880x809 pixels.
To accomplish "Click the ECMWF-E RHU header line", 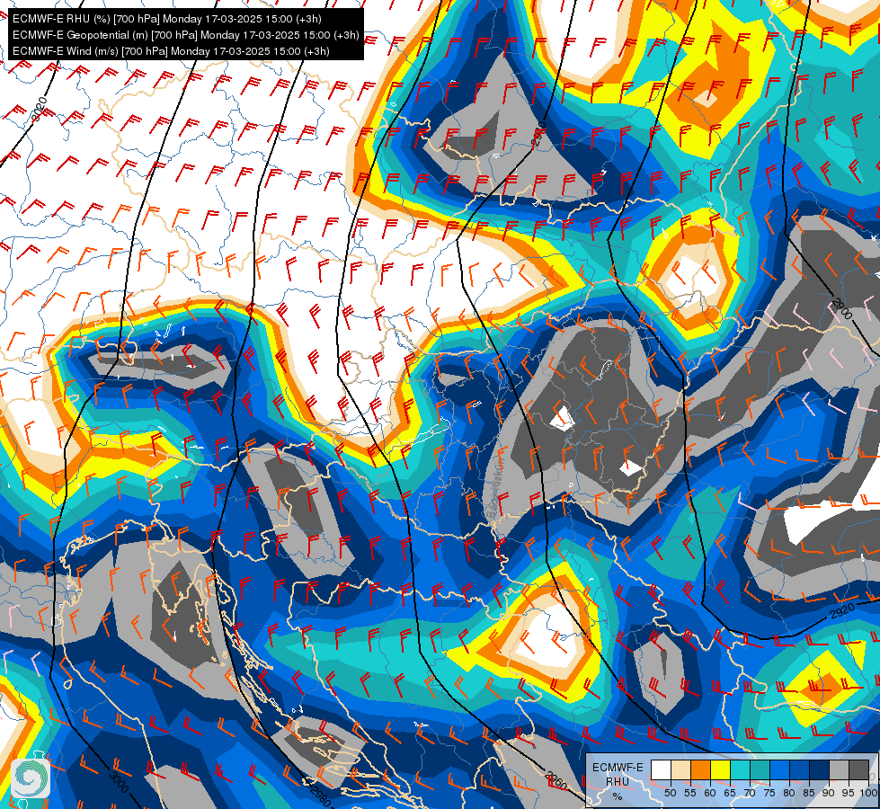I will coord(166,19).
